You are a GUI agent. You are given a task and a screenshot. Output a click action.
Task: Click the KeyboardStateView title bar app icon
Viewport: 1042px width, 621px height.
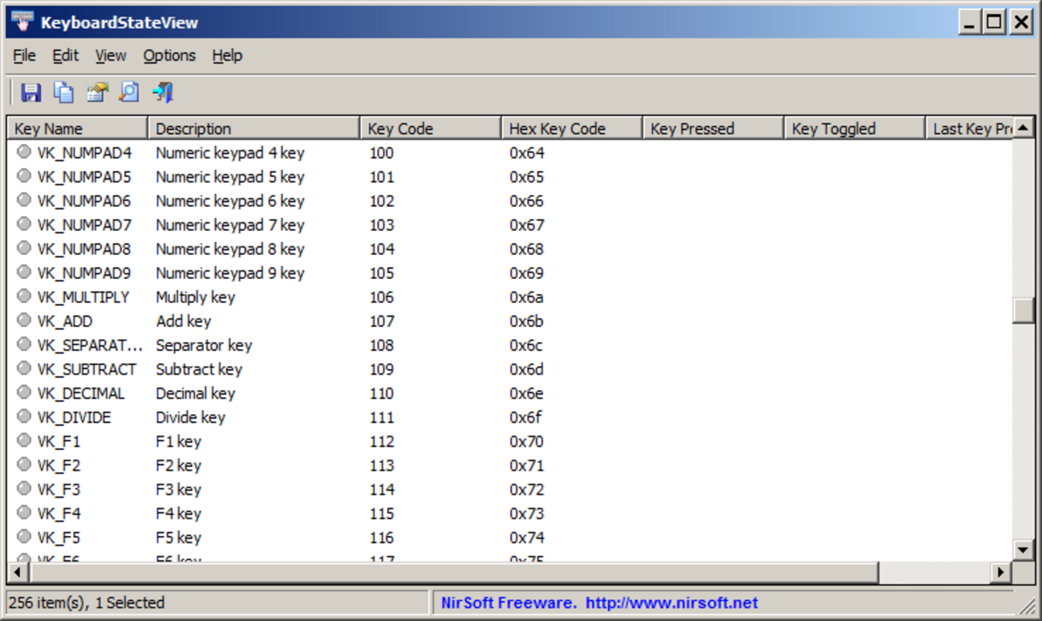pos(22,22)
